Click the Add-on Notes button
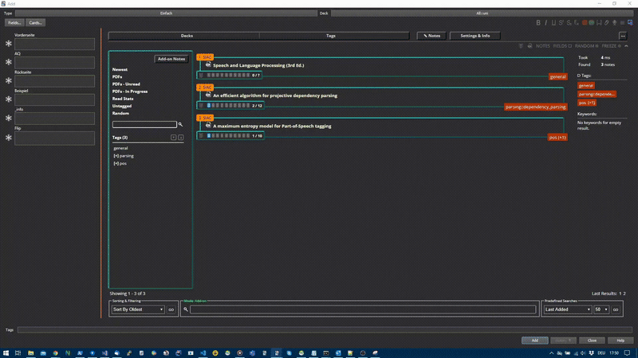The height and width of the screenshot is (358, 638). tap(171, 59)
